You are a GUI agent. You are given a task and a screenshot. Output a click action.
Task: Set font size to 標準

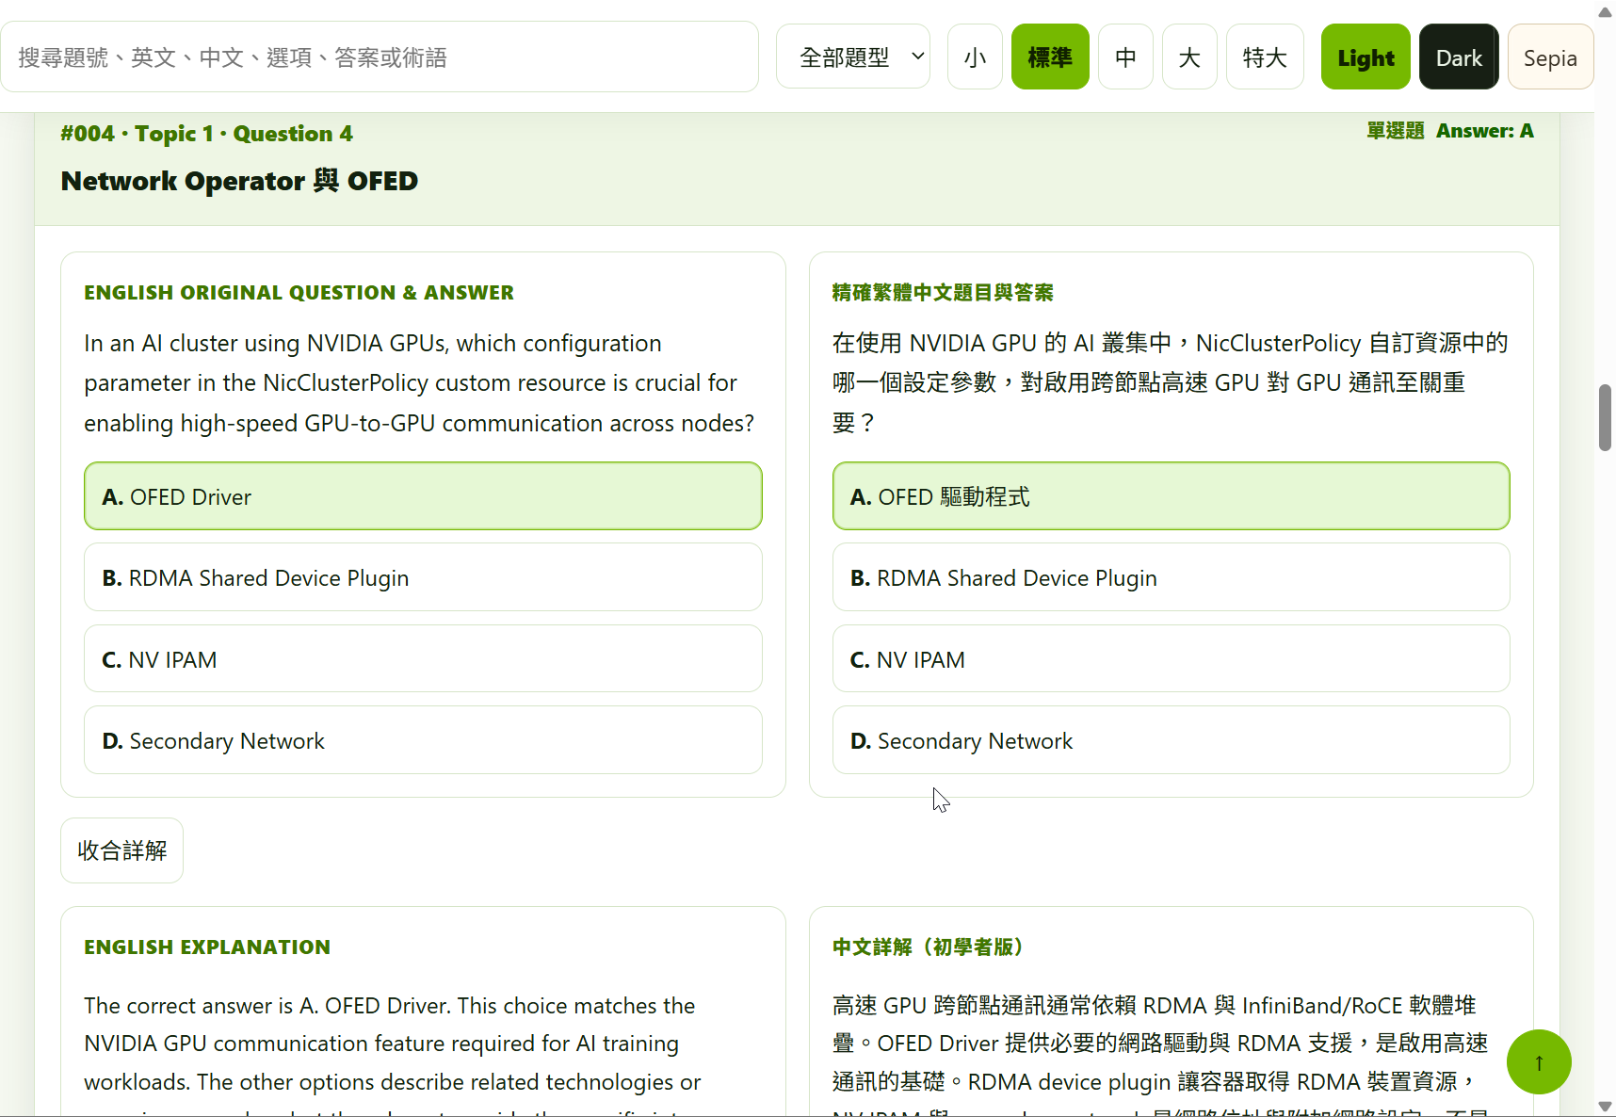pyautogui.click(x=1050, y=57)
